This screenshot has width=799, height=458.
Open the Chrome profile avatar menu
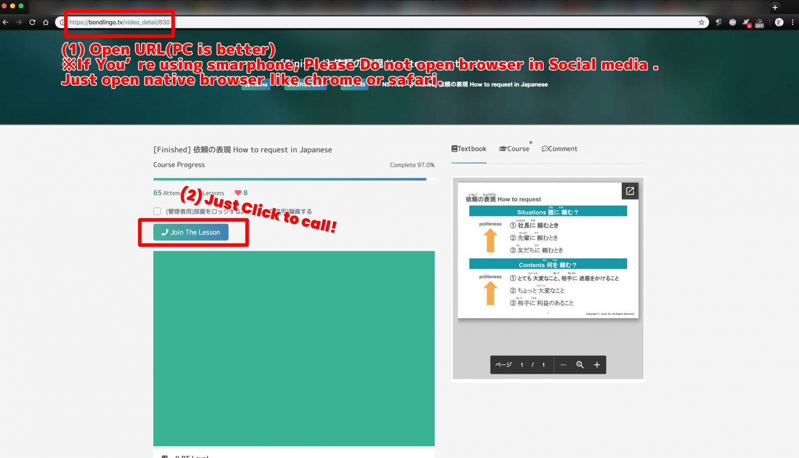tap(779, 22)
